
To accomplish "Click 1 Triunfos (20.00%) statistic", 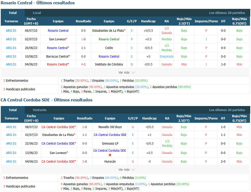I will (x=74, y=81).
